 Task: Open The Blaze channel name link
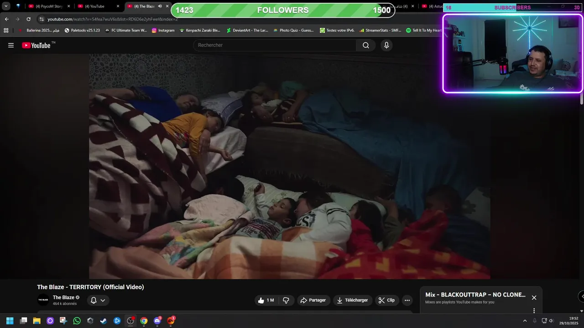[x=63, y=297]
